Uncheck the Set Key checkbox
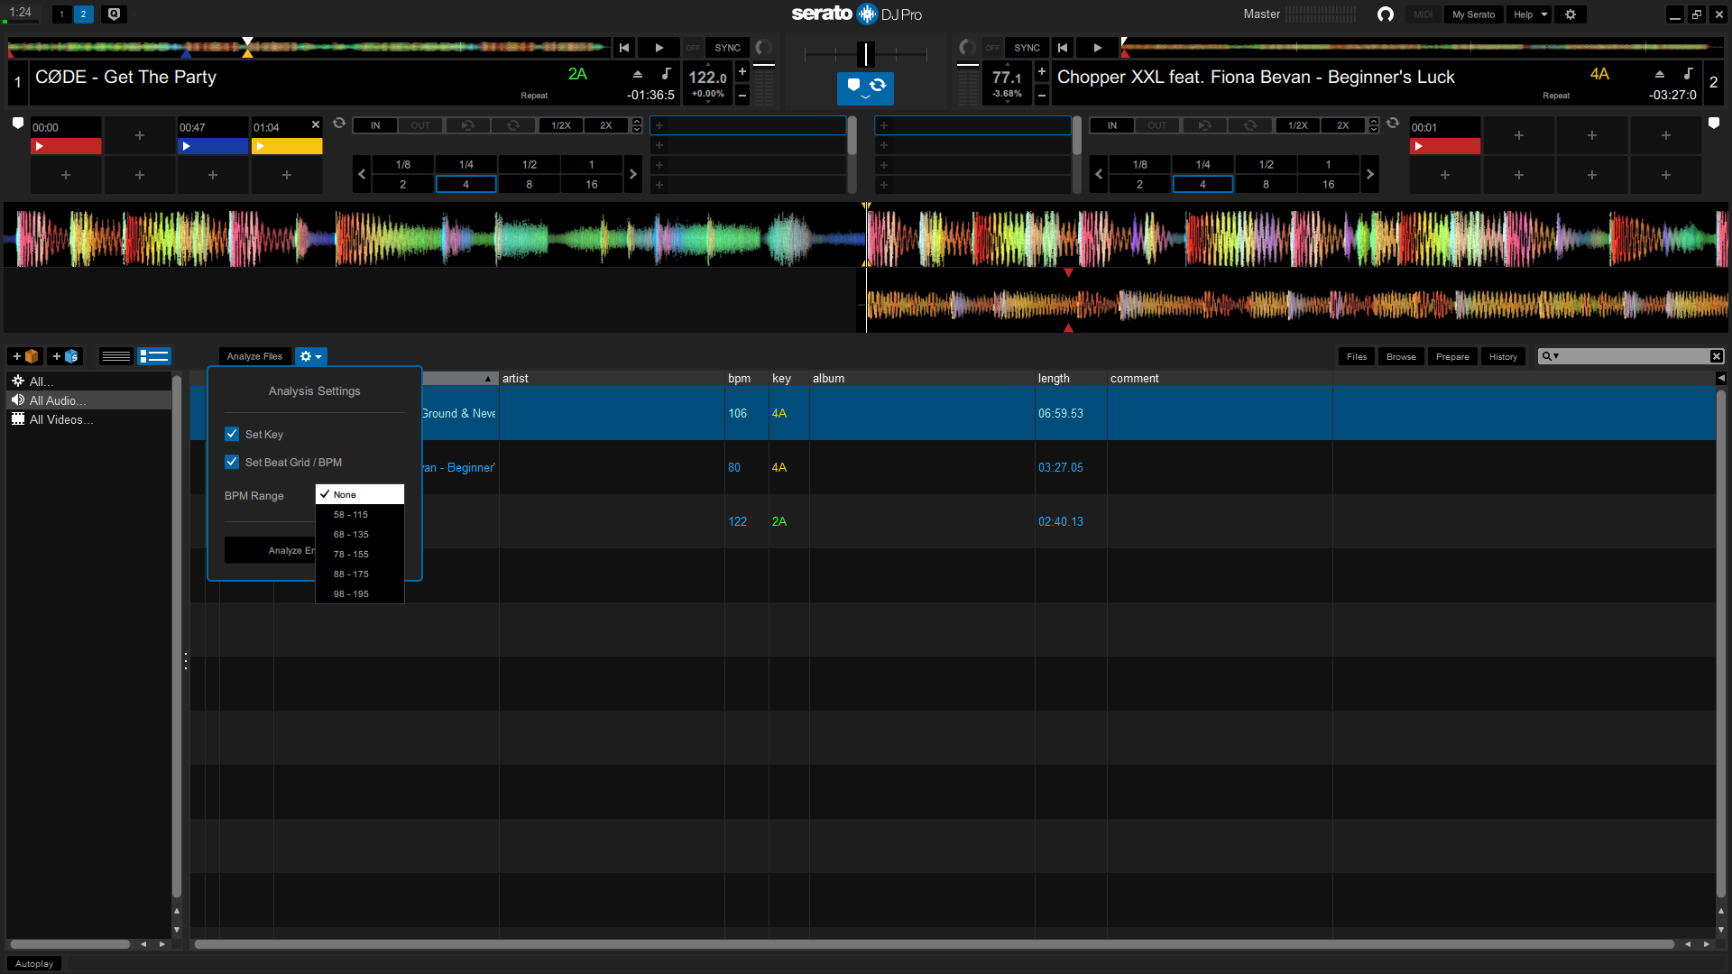The image size is (1732, 974). (232, 434)
